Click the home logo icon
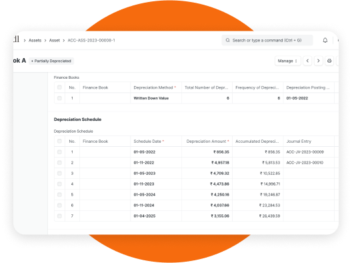The height and width of the screenshot is (263, 352). tap(16, 39)
